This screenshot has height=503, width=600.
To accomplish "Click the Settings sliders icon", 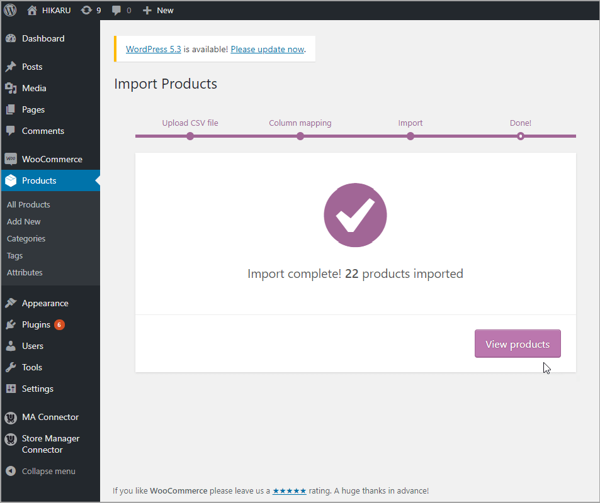I will pyautogui.click(x=11, y=389).
